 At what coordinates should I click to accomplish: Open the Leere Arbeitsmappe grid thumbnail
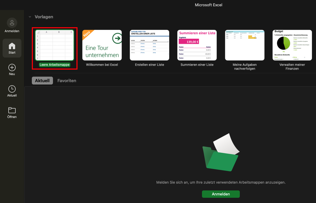[55, 45]
